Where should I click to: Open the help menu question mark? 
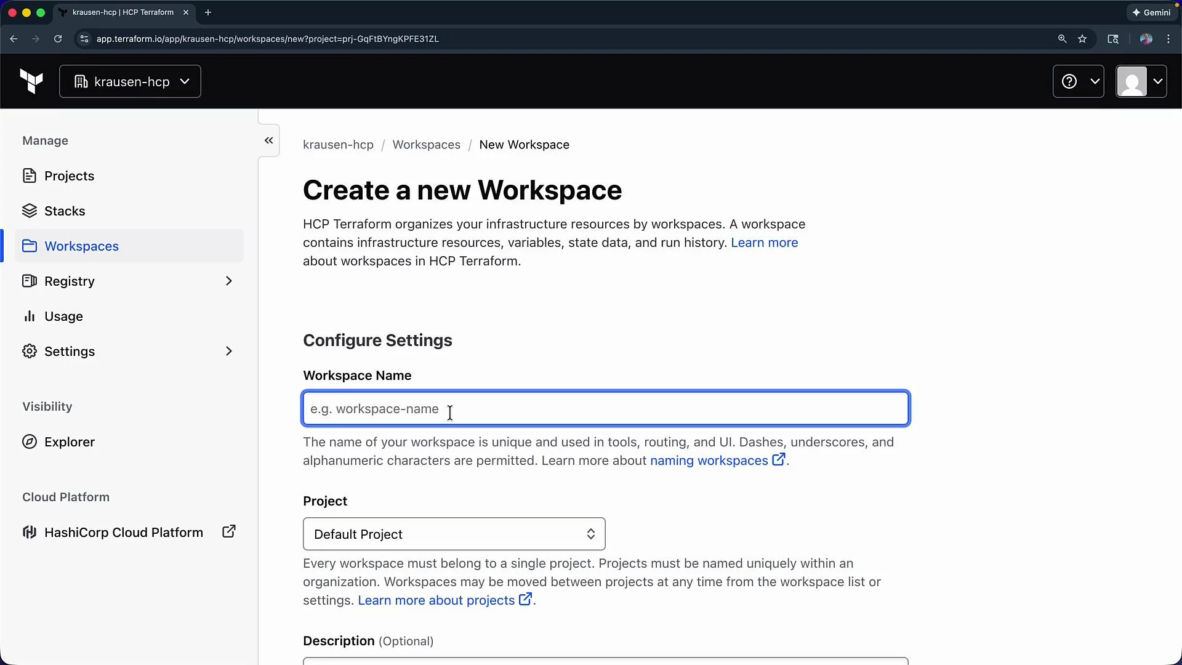pyautogui.click(x=1078, y=81)
